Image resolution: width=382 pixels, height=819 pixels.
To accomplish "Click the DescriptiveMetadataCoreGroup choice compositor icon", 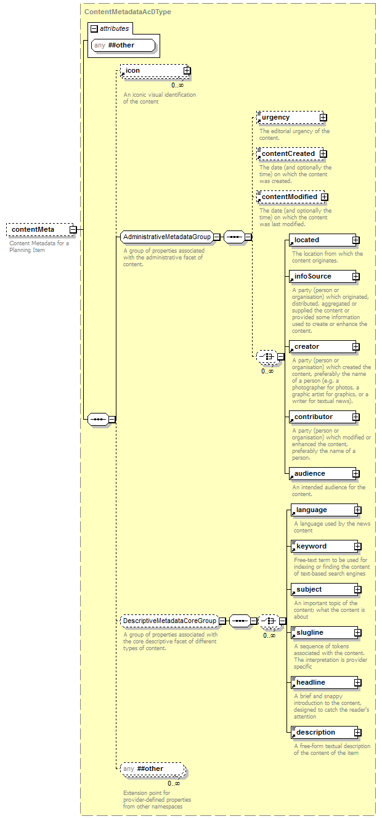I will pyautogui.click(x=268, y=621).
